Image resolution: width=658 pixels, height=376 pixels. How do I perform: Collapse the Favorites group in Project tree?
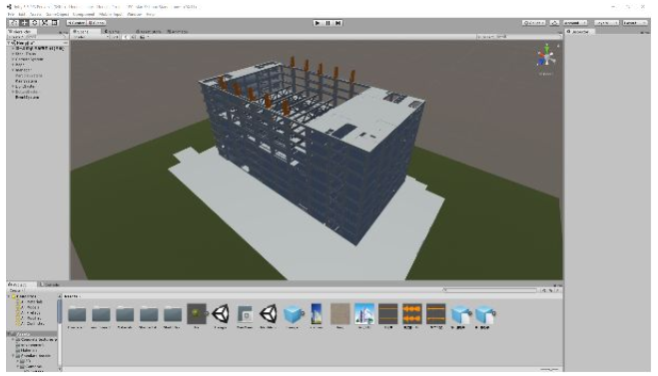pos(9,296)
